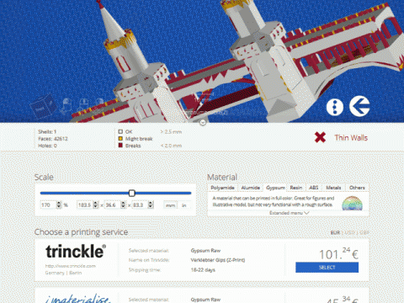Switch currency to GBP

click(364, 232)
